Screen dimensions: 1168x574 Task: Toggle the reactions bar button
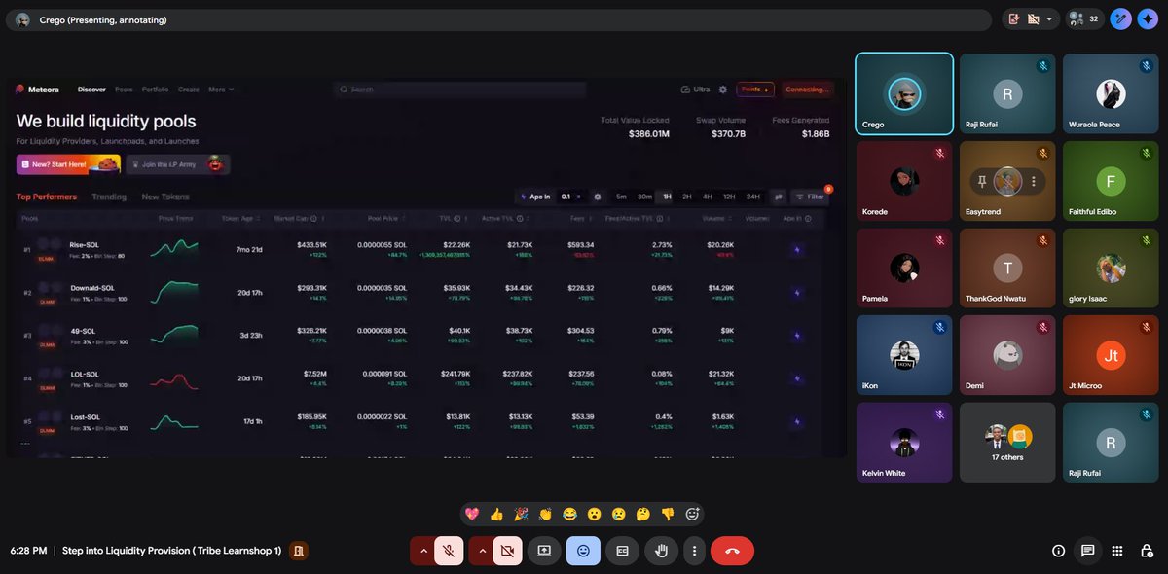[583, 551]
